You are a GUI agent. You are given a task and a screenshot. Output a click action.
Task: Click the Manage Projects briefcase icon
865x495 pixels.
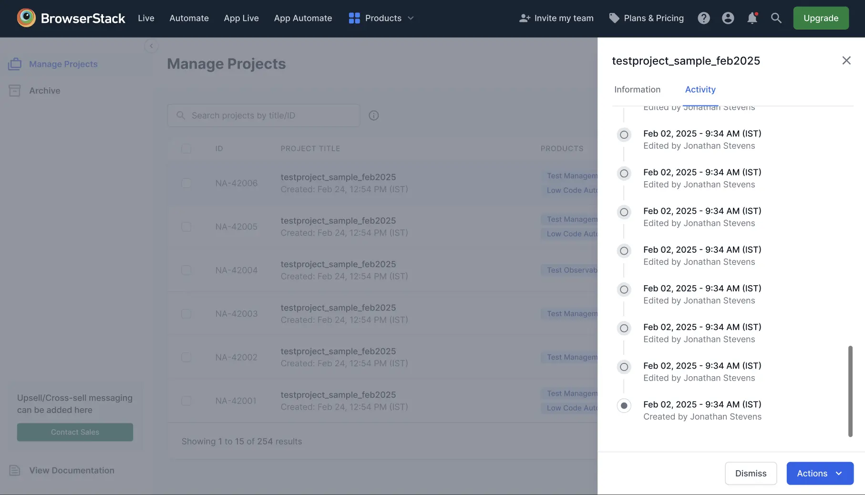[15, 64]
